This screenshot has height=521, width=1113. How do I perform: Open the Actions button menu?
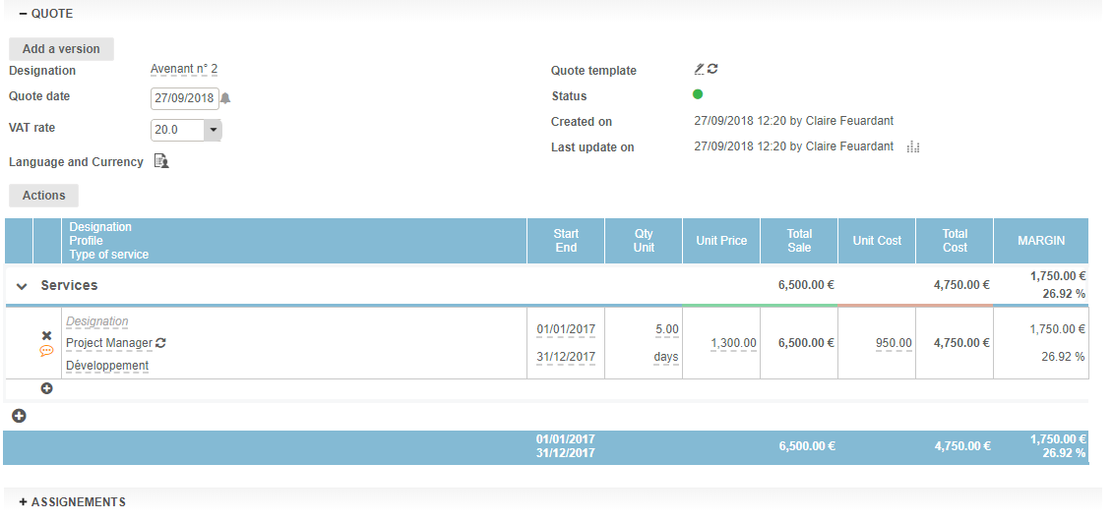(x=43, y=196)
